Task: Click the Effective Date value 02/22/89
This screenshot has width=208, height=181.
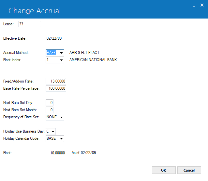Action: 54,38
